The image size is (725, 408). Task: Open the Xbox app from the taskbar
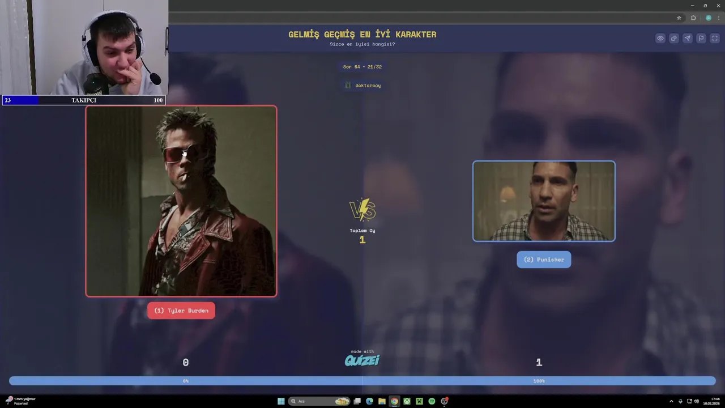coord(407,401)
